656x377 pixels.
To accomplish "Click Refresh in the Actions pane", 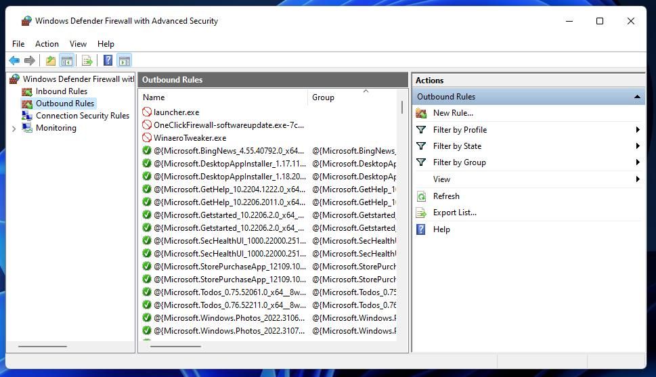I will [x=446, y=196].
